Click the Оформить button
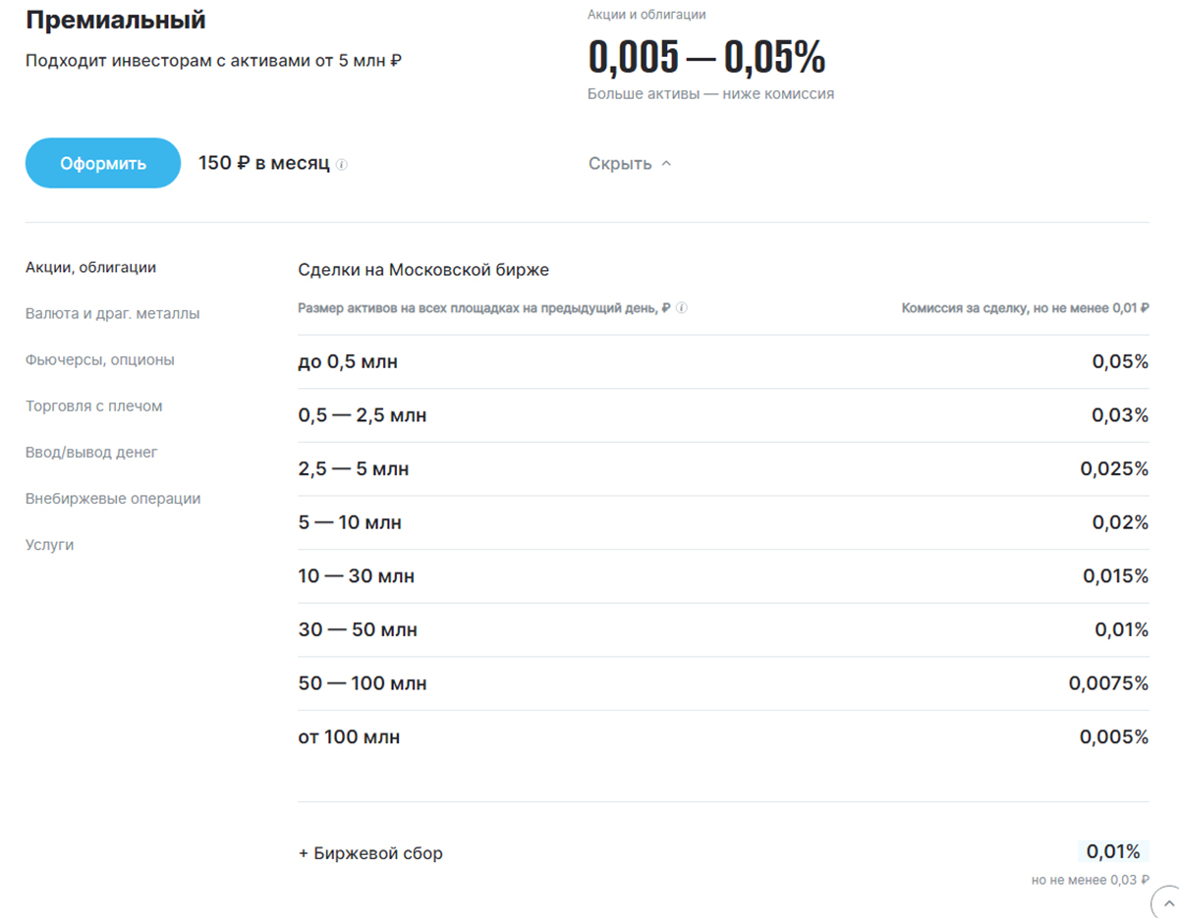 tap(103, 163)
